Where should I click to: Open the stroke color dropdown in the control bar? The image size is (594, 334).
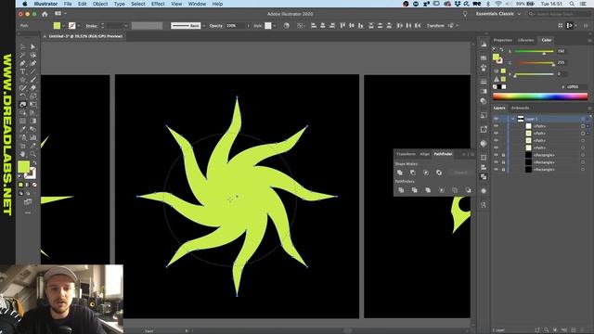click(x=78, y=26)
